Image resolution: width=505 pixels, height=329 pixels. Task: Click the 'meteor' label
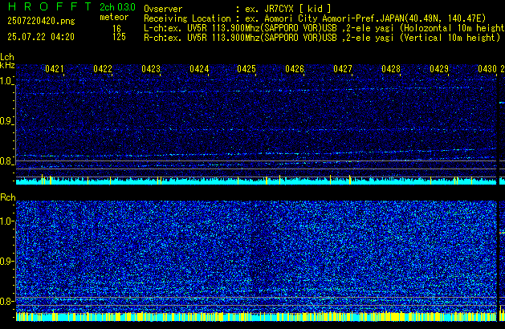(114, 17)
